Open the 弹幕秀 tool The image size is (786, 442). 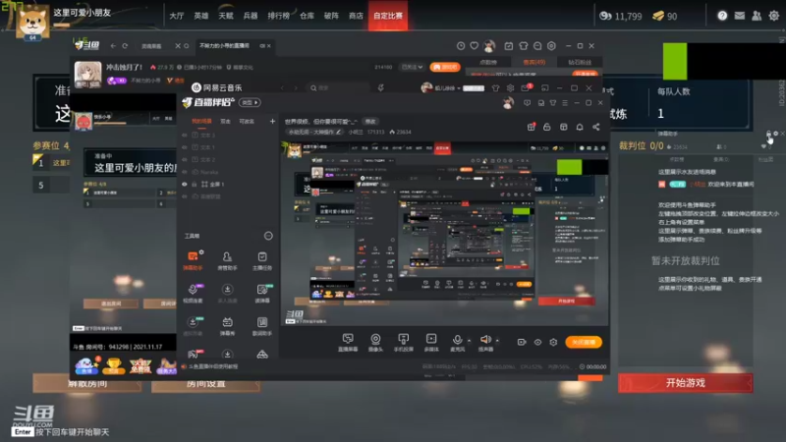(x=227, y=326)
